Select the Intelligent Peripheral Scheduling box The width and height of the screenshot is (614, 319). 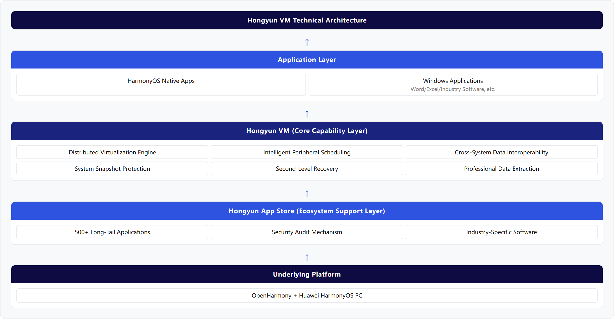307,152
